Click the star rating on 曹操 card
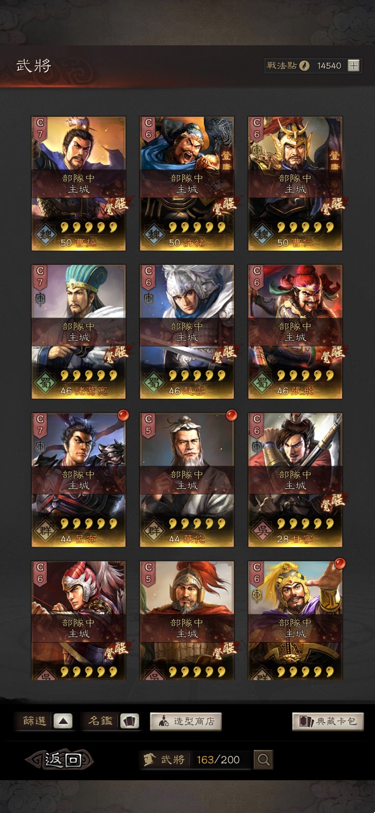 pyautogui.click(x=89, y=227)
